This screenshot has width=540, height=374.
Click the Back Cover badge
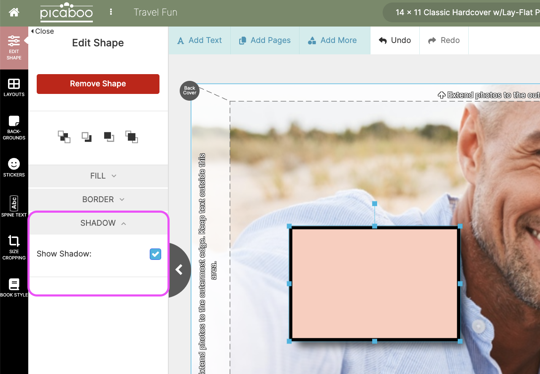coord(189,91)
